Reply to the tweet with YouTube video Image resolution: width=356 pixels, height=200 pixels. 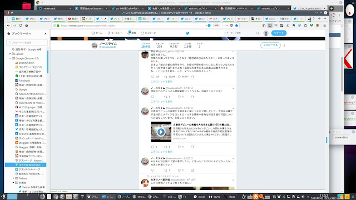[x=152, y=147]
